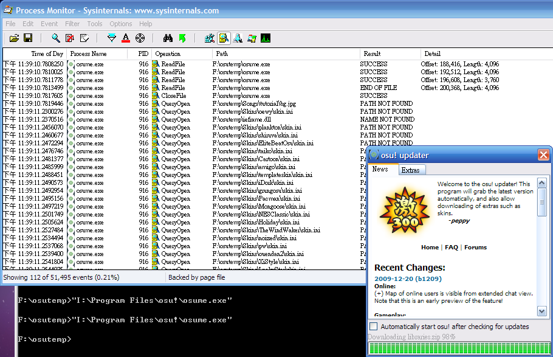
Task: Click the time 11:39:10.7808250 cell
Action: (34, 64)
